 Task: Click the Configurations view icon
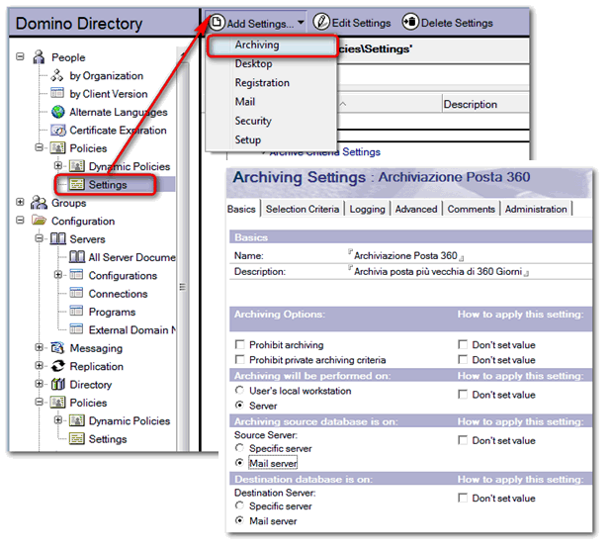click(76, 275)
